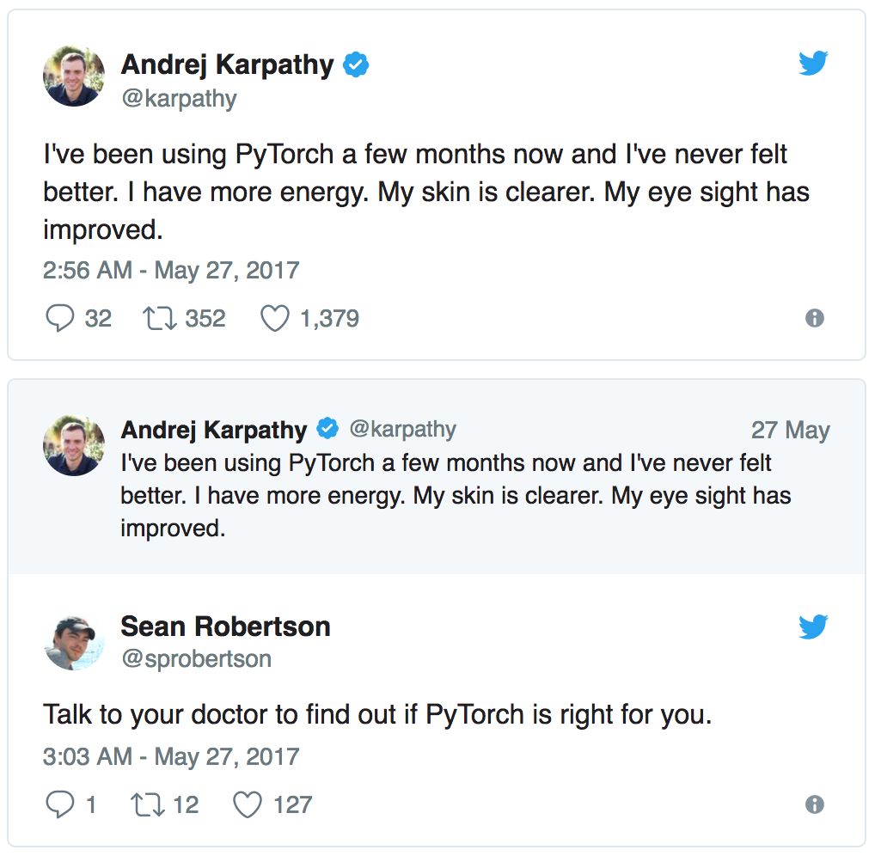This screenshot has width=875, height=856.
Task: Like Karpathy's tweet with 1,379 likes
Action: click(275, 319)
